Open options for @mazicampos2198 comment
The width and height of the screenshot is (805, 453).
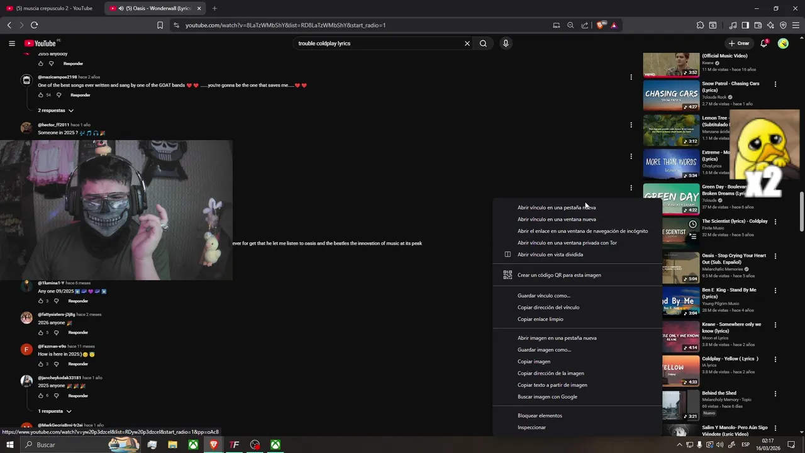[631, 77]
